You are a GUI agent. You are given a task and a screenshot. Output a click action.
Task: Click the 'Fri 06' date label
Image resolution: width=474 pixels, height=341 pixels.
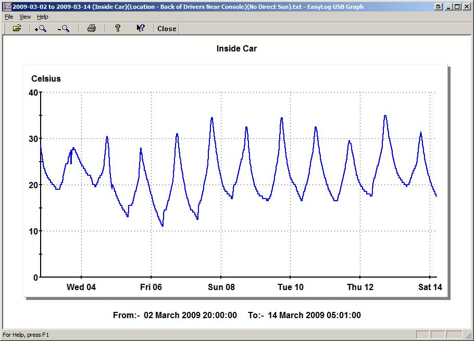[x=151, y=287]
